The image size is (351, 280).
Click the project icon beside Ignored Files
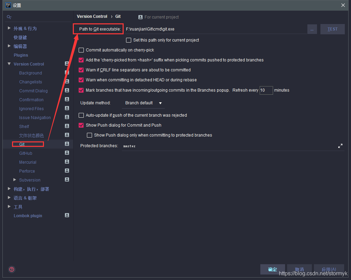67,108
